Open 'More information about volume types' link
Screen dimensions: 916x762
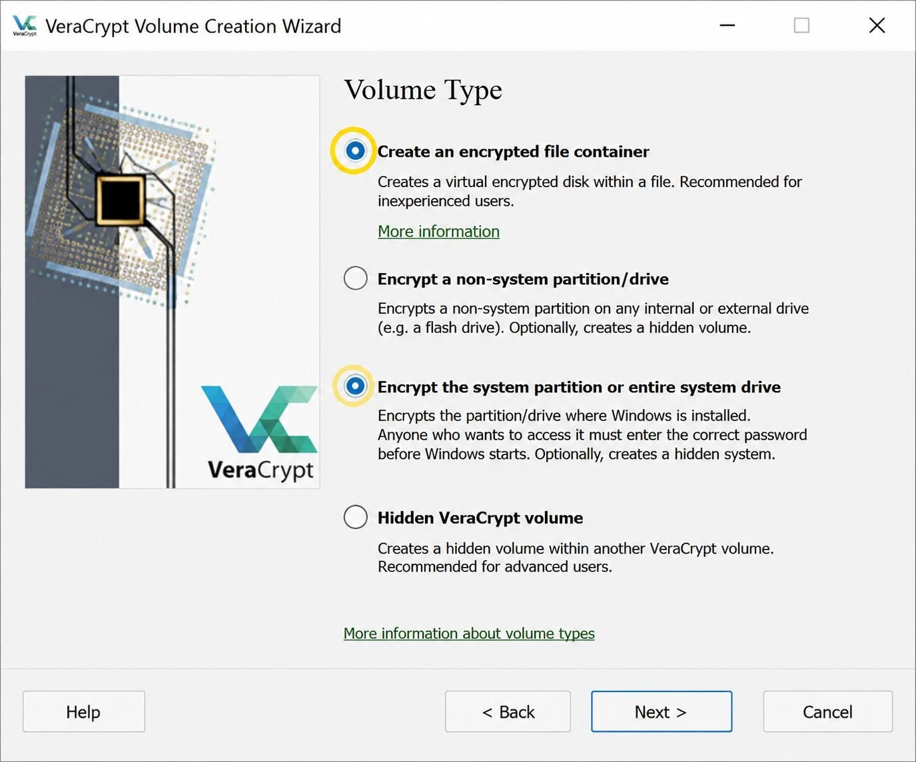click(x=469, y=633)
